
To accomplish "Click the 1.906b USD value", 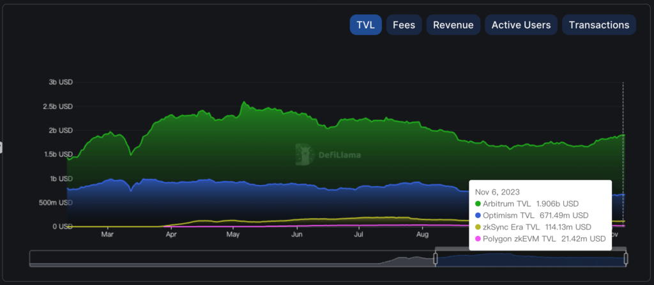I will (557, 204).
